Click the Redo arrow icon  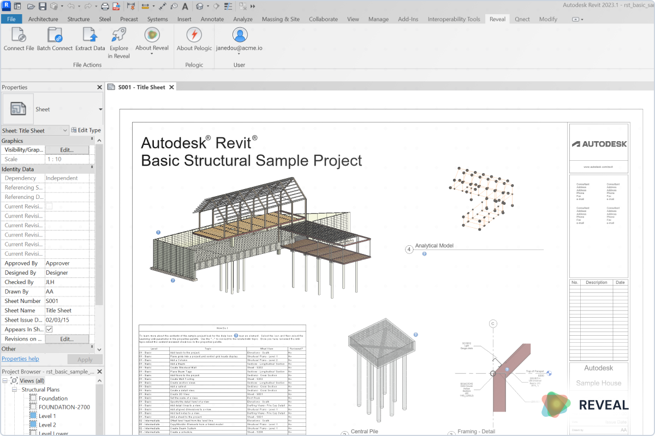tap(87, 7)
